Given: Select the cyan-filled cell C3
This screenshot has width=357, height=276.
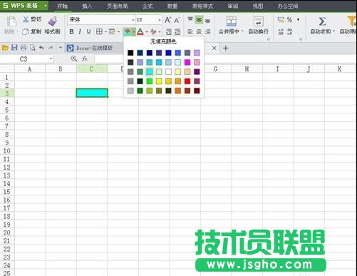Looking at the screenshot, I should [92, 93].
